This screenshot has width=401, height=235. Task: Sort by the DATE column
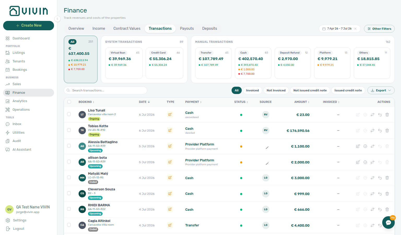[144, 102]
